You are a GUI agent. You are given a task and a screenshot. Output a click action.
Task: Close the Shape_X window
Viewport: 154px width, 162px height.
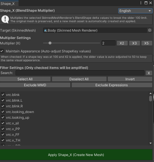(151, 3)
